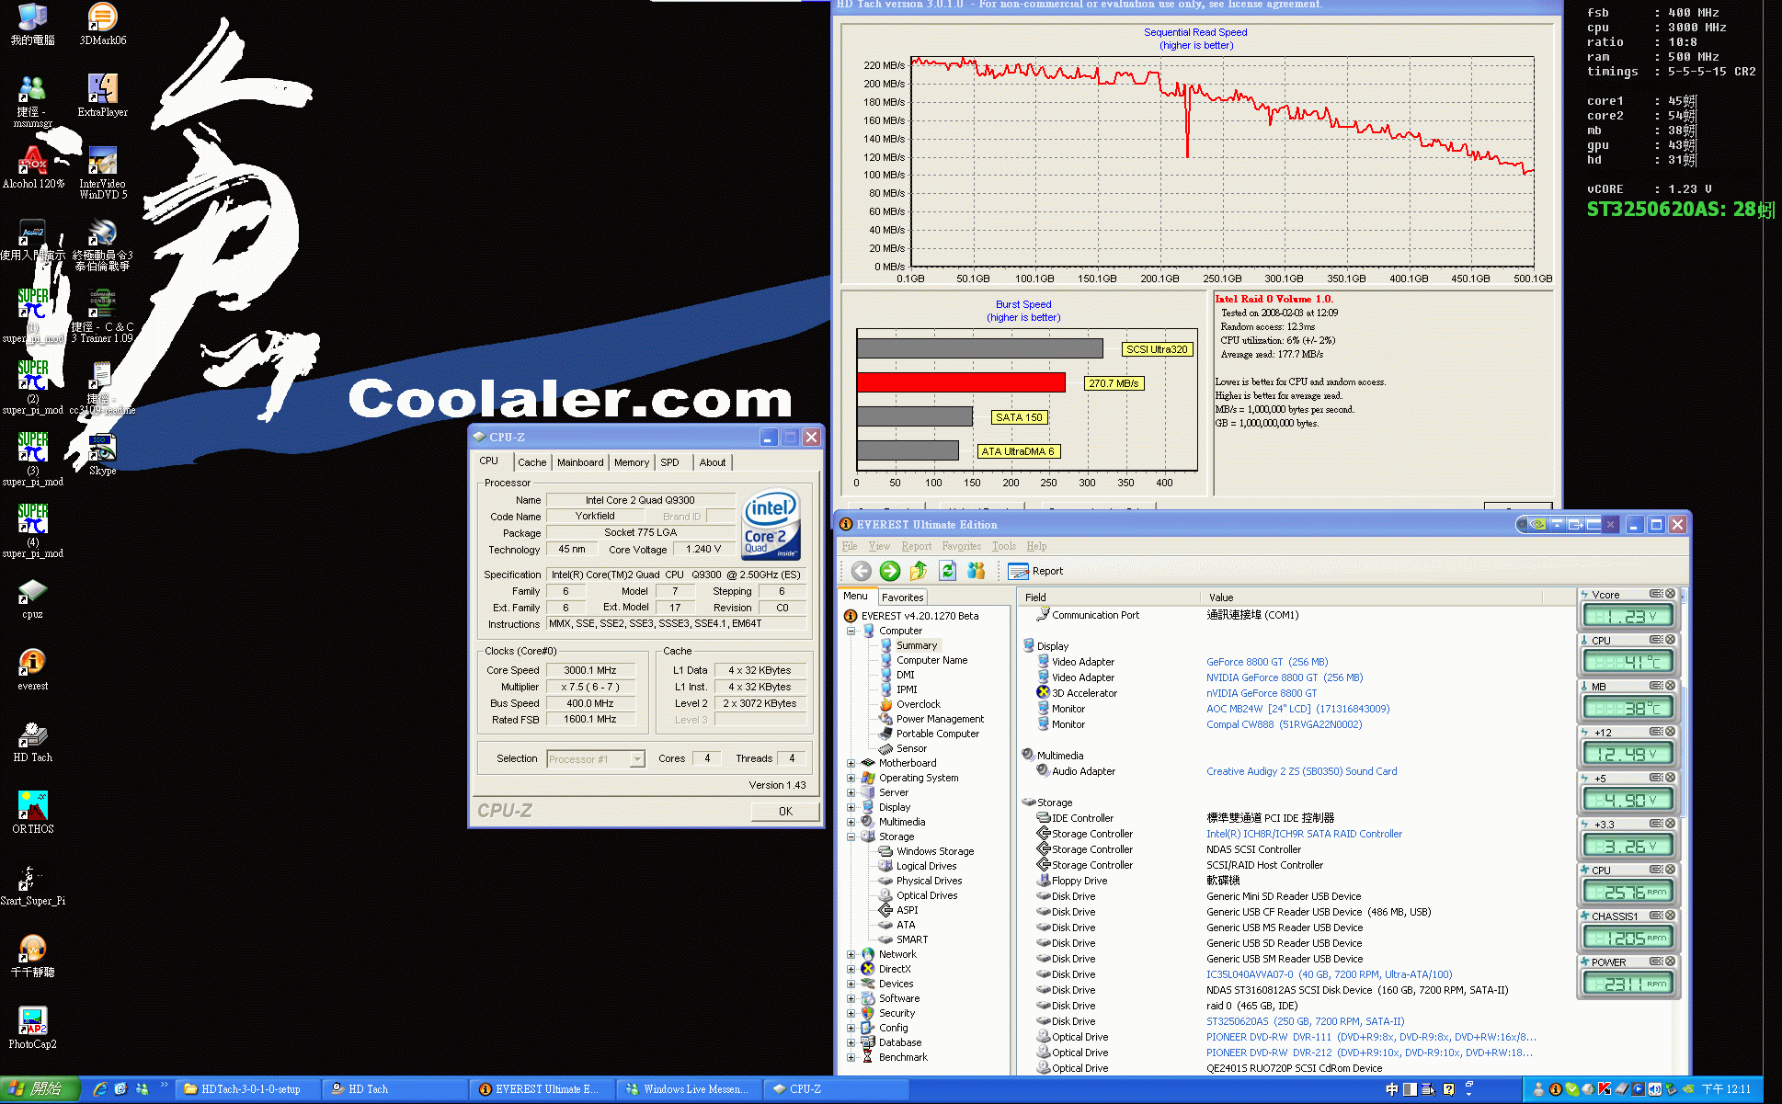
Task: Select the InterVideo WinDVD 5 icon
Action: pos(102,173)
